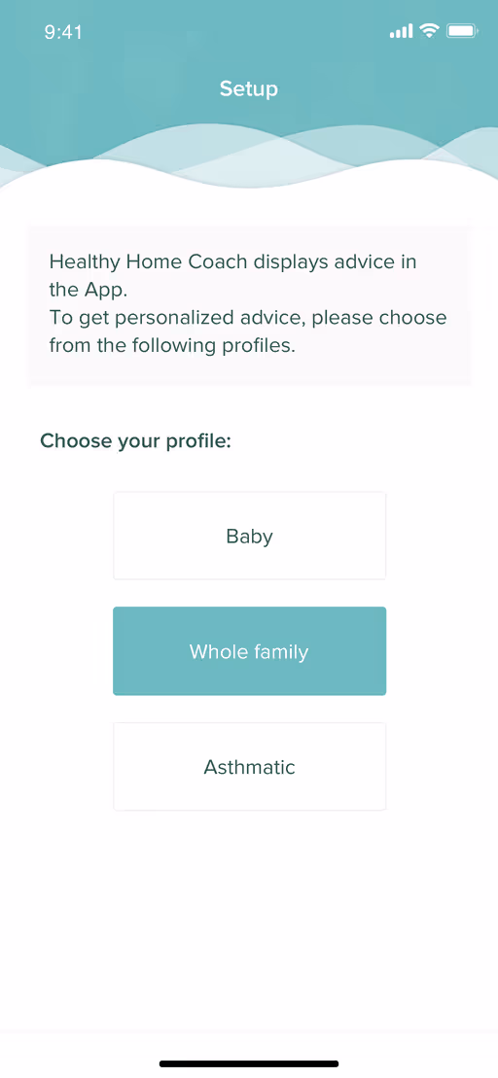This screenshot has height=1078, width=498.
Task: Tap the Healthy Home Coach info box
Action: [249, 304]
